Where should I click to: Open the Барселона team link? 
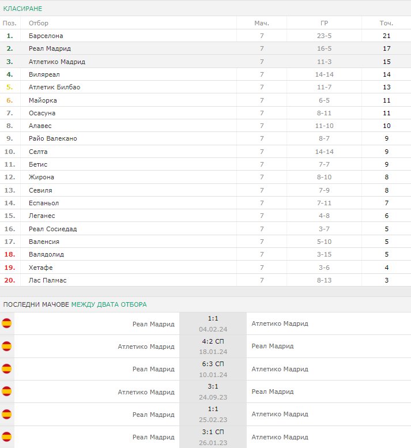click(x=46, y=36)
